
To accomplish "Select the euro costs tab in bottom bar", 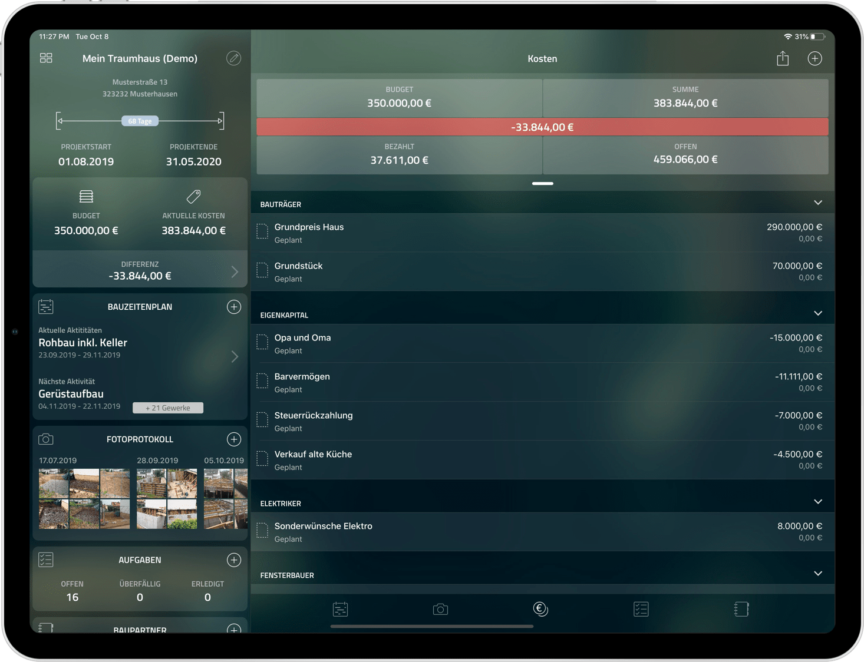I will [x=540, y=609].
